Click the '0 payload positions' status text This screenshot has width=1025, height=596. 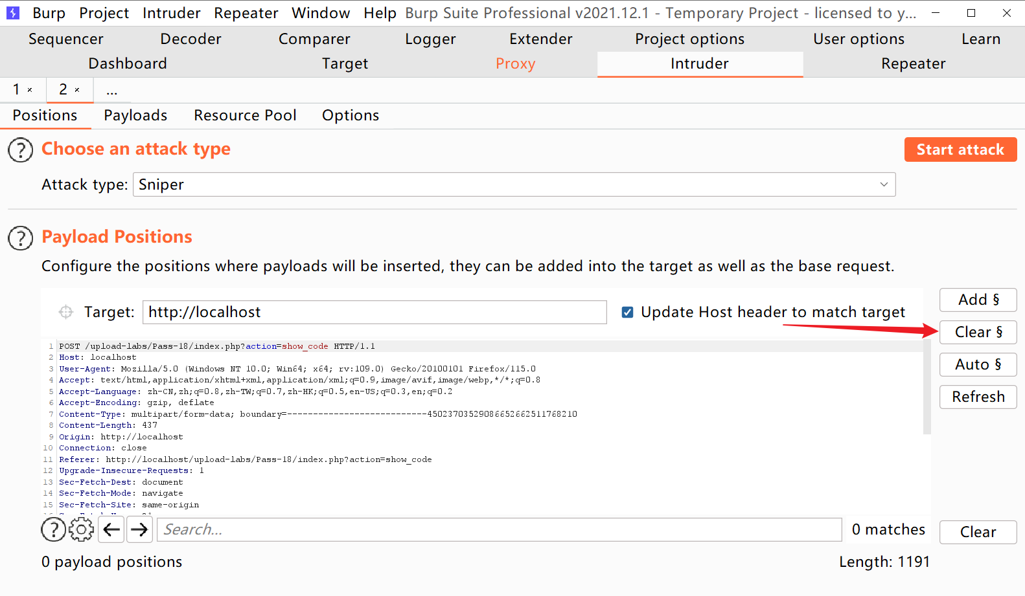click(x=112, y=562)
